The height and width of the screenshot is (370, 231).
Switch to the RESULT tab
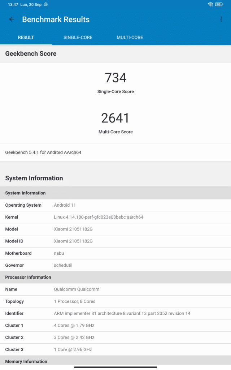click(x=26, y=38)
